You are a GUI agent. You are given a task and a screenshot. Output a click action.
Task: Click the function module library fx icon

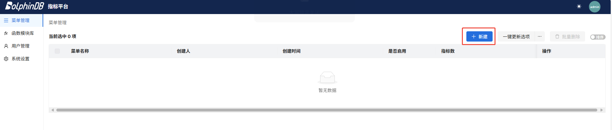6,33
